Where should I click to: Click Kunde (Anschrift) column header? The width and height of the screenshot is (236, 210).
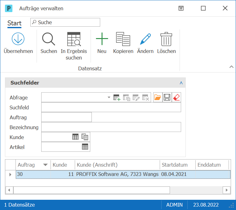(x=117, y=165)
